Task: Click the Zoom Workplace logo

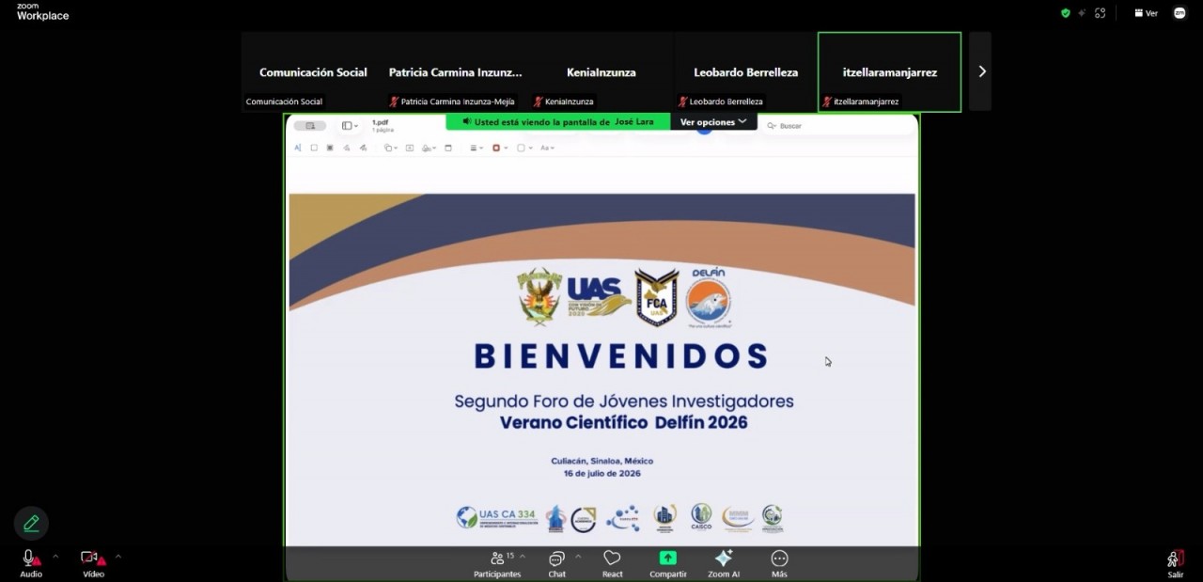Action: [x=42, y=11]
